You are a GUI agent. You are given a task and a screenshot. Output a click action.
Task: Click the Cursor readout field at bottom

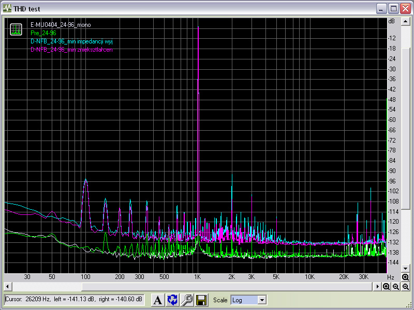74,300
